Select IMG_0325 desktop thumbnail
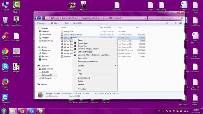 (83, 6)
